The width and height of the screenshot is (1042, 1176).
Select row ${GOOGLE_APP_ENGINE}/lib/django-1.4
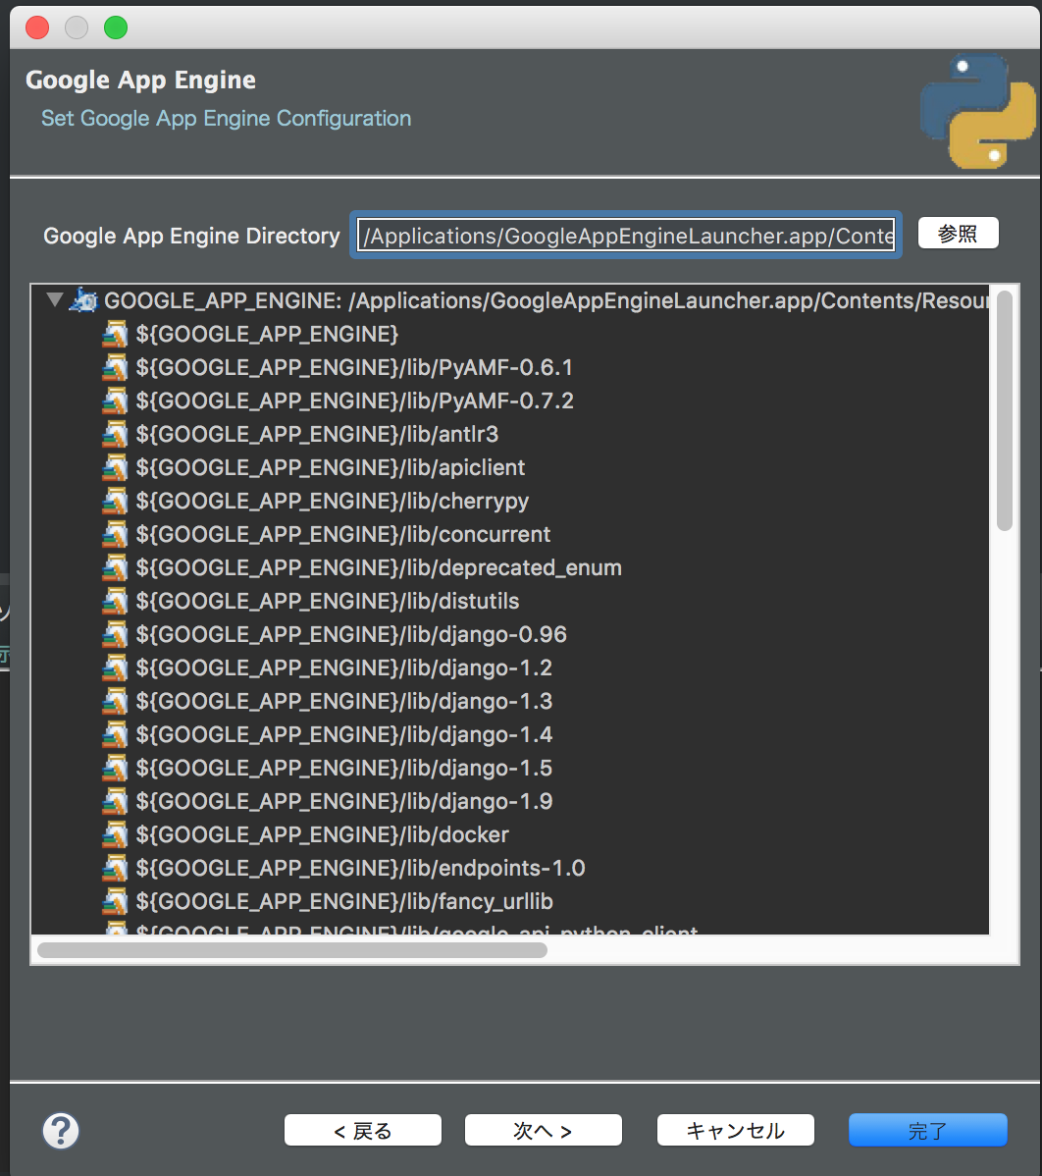pos(344,734)
